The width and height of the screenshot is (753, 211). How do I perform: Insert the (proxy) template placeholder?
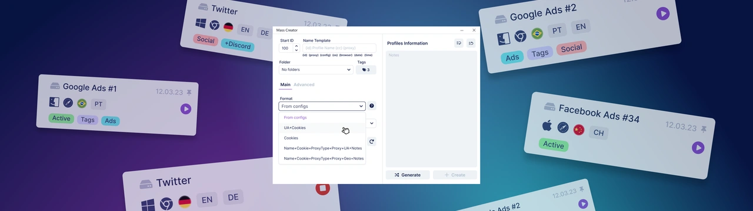click(314, 55)
